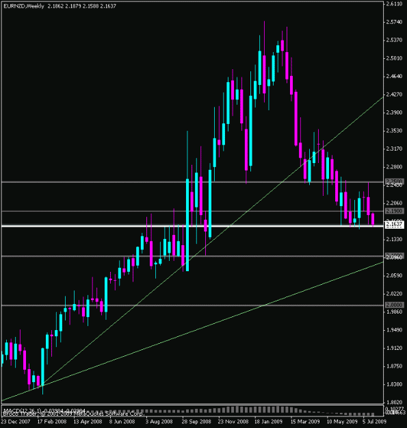This screenshot has width=407, height=428.
Task: Click the 1.9860 price axis value
Action: [x=394, y=312]
